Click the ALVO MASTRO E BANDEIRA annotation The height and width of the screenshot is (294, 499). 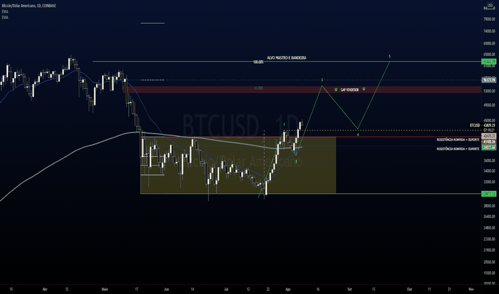(286, 58)
